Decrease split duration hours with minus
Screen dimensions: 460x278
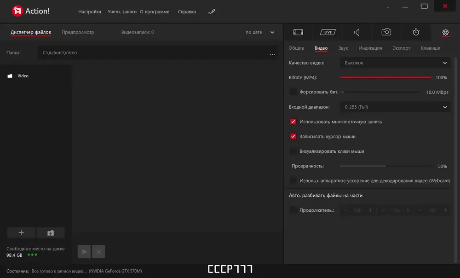tap(345, 210)
